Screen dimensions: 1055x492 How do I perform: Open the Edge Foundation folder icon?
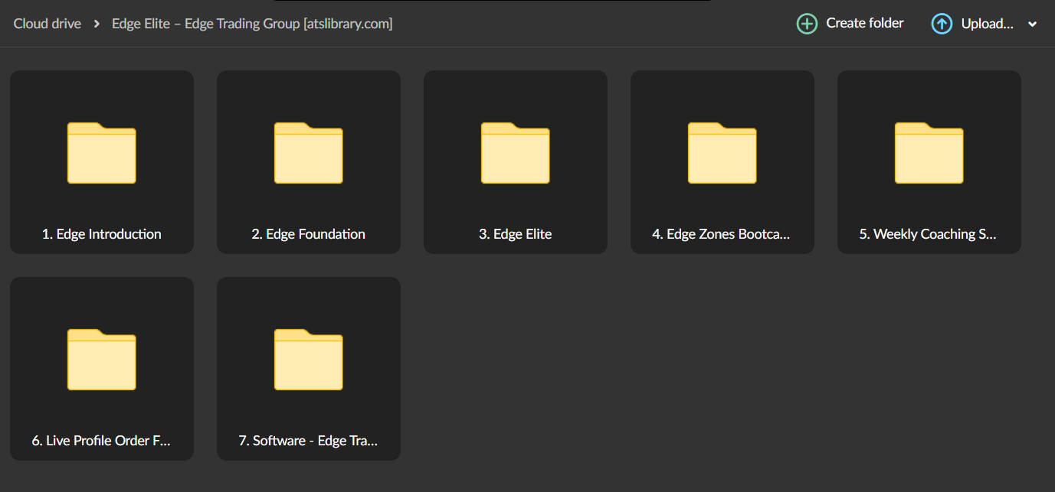click(309, 153)
